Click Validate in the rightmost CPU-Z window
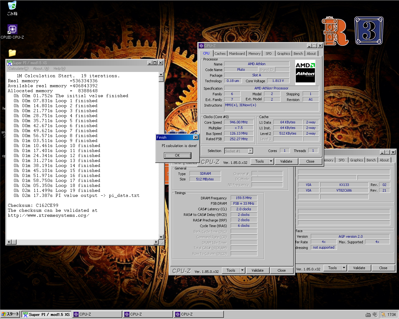Viewport: 399px width, 319px height. 359,268
